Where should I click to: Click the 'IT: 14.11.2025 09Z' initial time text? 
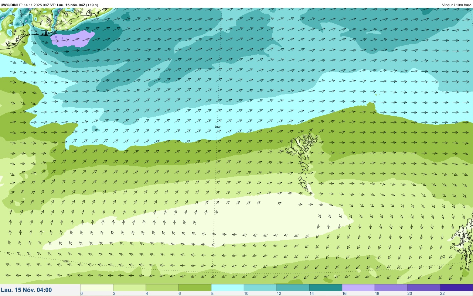pyautogui.click(x=34, y=5)
